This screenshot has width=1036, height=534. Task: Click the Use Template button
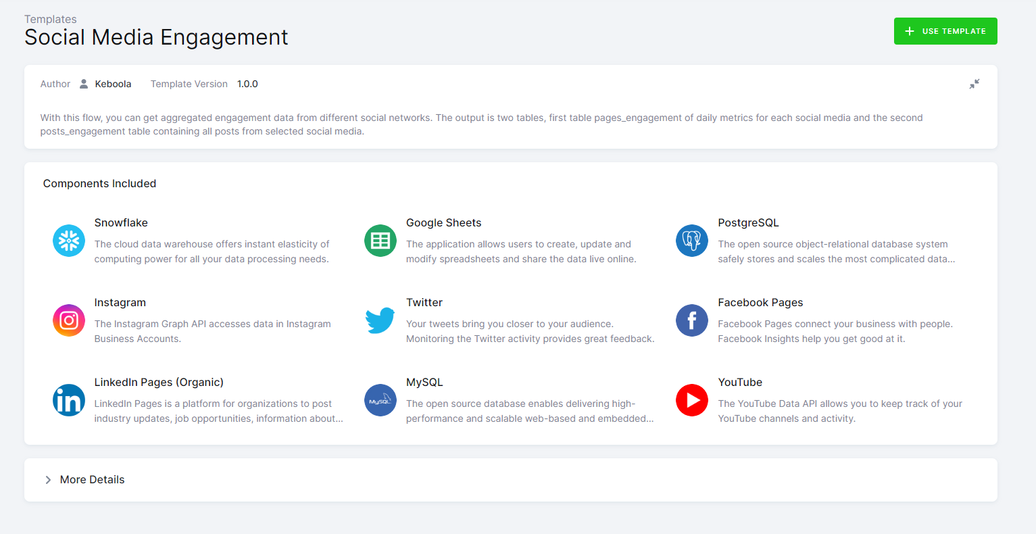point(945,30)
